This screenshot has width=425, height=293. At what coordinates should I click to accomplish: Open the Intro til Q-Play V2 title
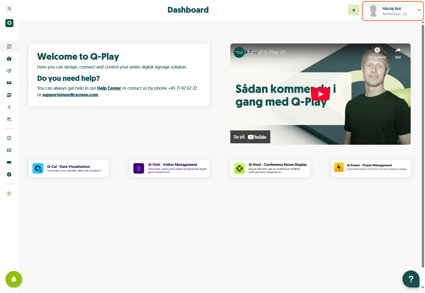pyautogui.click(x=266, y=52)
